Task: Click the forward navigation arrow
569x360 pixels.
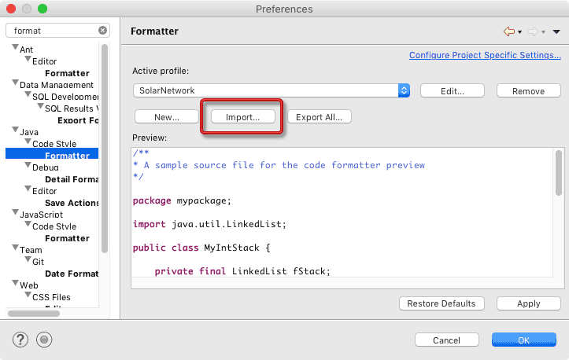Action: pos(532,31)
